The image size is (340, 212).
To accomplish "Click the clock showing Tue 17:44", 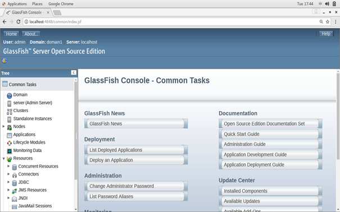I will pyautogui.click(x=305, y=4).
